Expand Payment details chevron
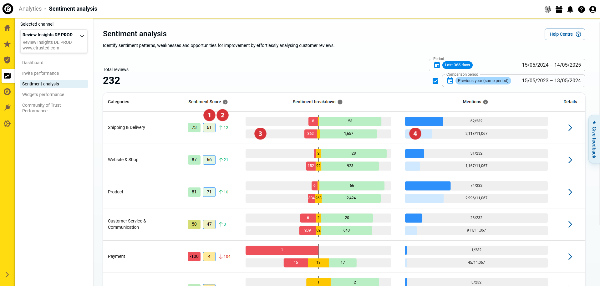 tap(570, 257)
